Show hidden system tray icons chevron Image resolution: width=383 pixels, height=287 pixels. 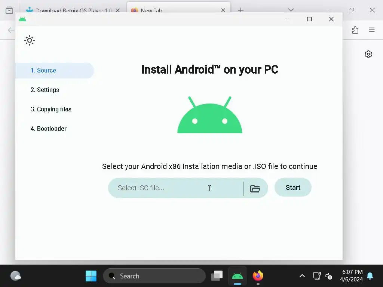point(302,276)
